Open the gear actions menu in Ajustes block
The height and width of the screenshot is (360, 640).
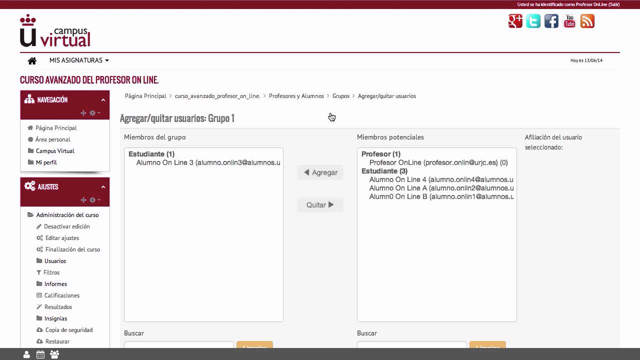(x=94, y=200)
